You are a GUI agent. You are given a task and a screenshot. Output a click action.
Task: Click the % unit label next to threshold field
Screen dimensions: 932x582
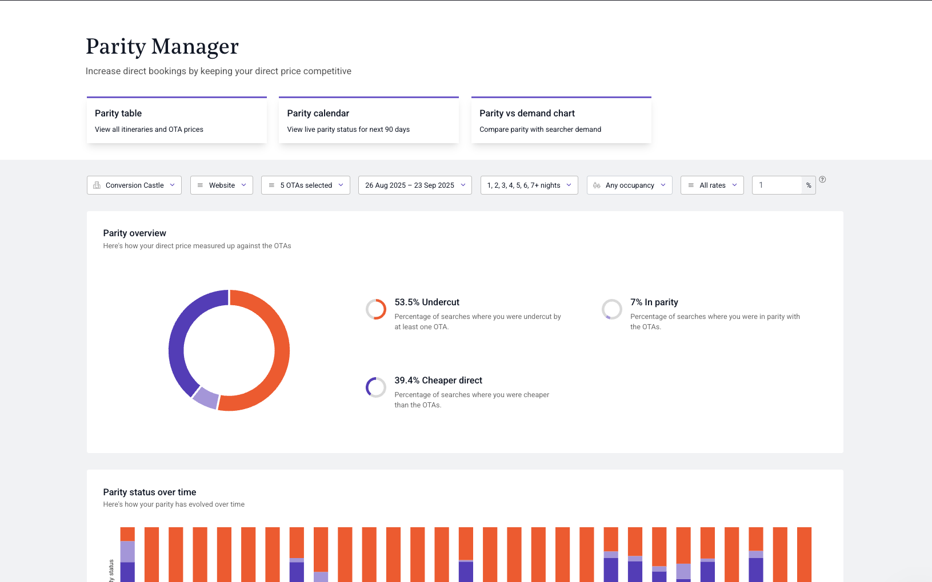coord(809,185)
